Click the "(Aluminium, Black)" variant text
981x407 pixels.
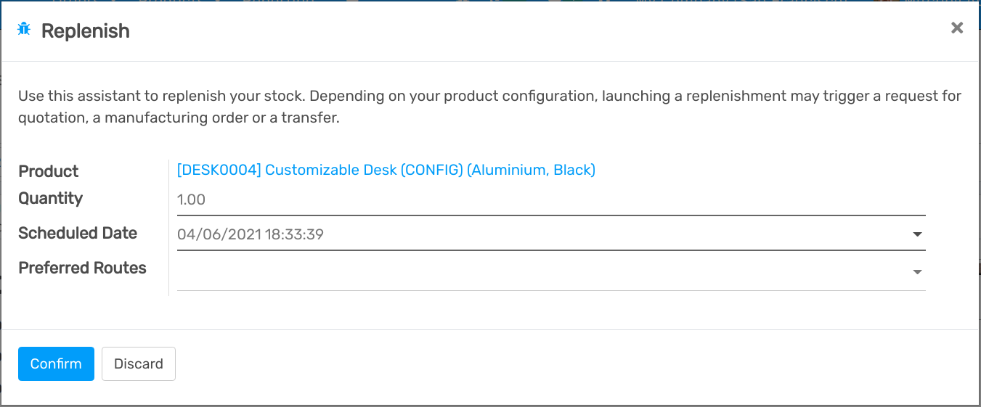click(x=531, y=170)
